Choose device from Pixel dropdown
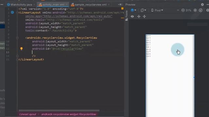The image size is (209, 117). (x=157, y=10)
